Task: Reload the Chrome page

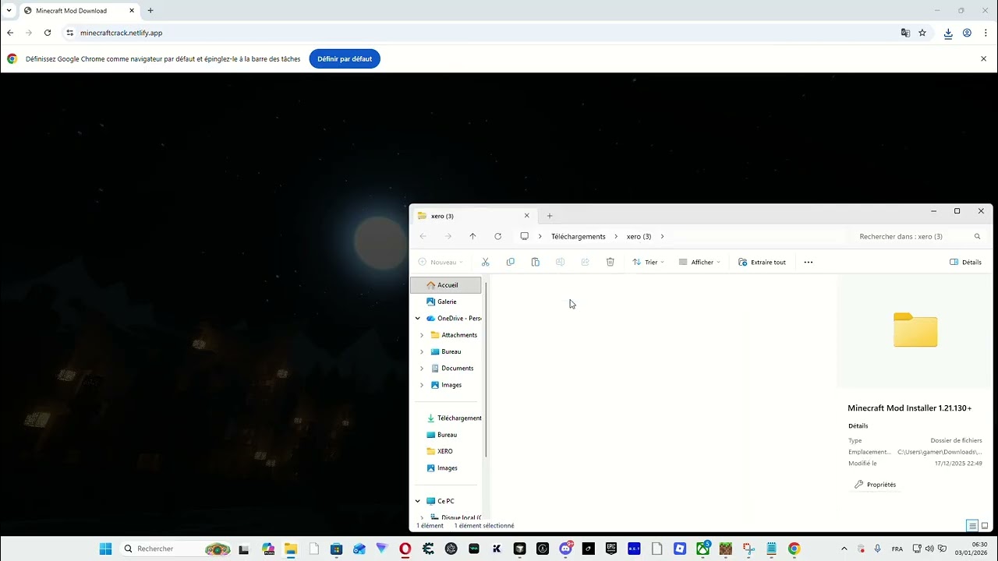Action: coord(48,33)
